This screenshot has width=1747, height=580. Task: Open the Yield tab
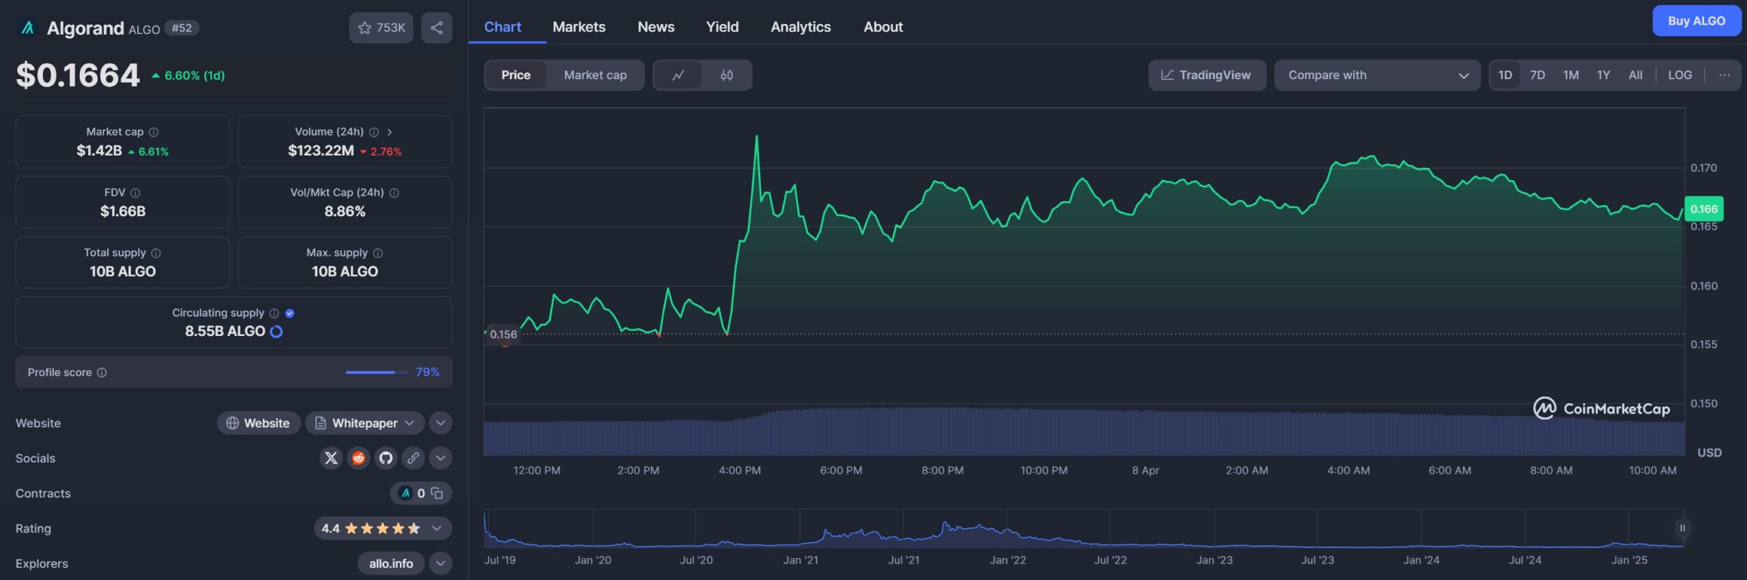click(x=722, y=27)
